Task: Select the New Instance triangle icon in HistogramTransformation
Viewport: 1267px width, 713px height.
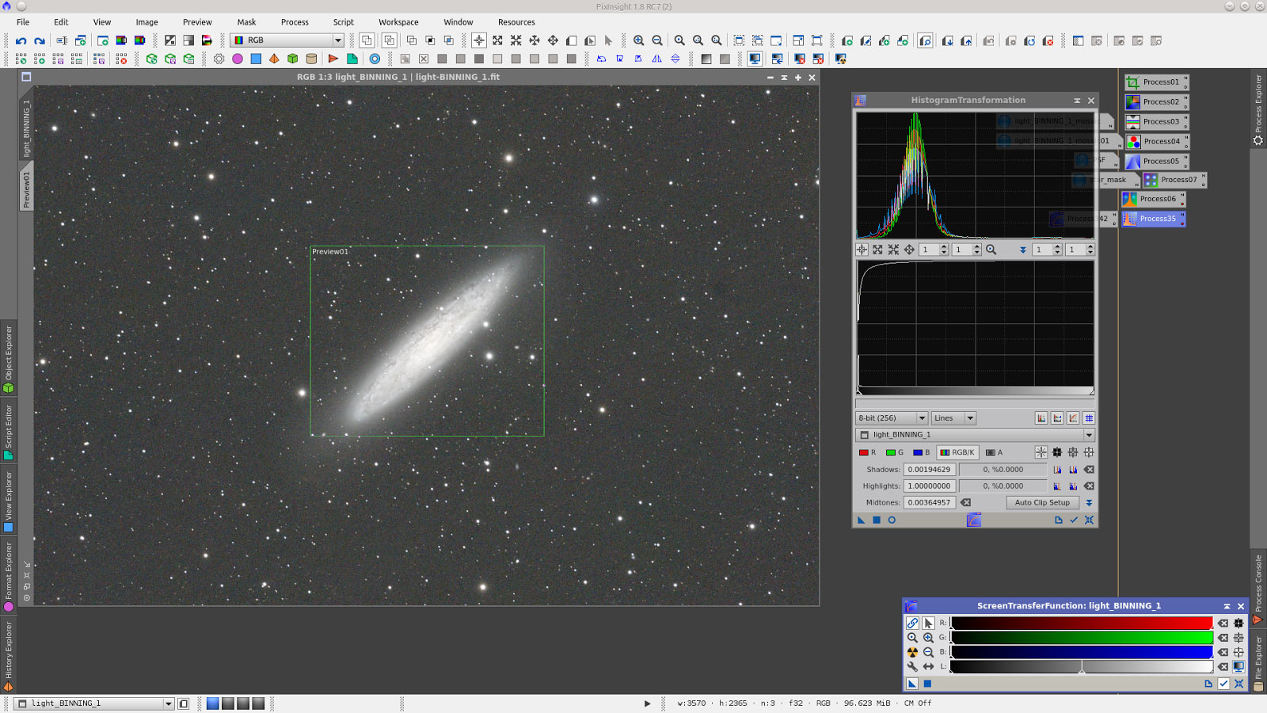Action: point(860,520)
